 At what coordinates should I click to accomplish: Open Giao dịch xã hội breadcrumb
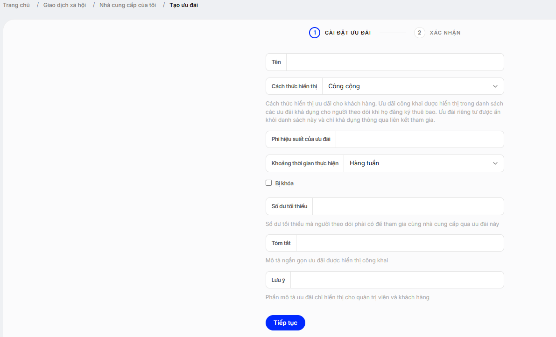[x=64, y=5]
